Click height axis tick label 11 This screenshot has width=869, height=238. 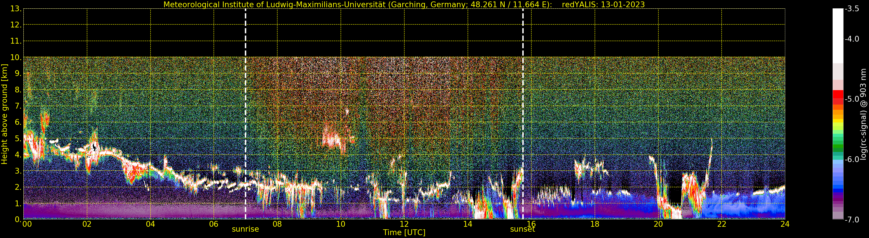[x=16, y=41]
